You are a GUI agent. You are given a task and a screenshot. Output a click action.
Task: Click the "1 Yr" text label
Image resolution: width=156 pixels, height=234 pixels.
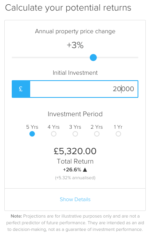[x=118, y=127]
